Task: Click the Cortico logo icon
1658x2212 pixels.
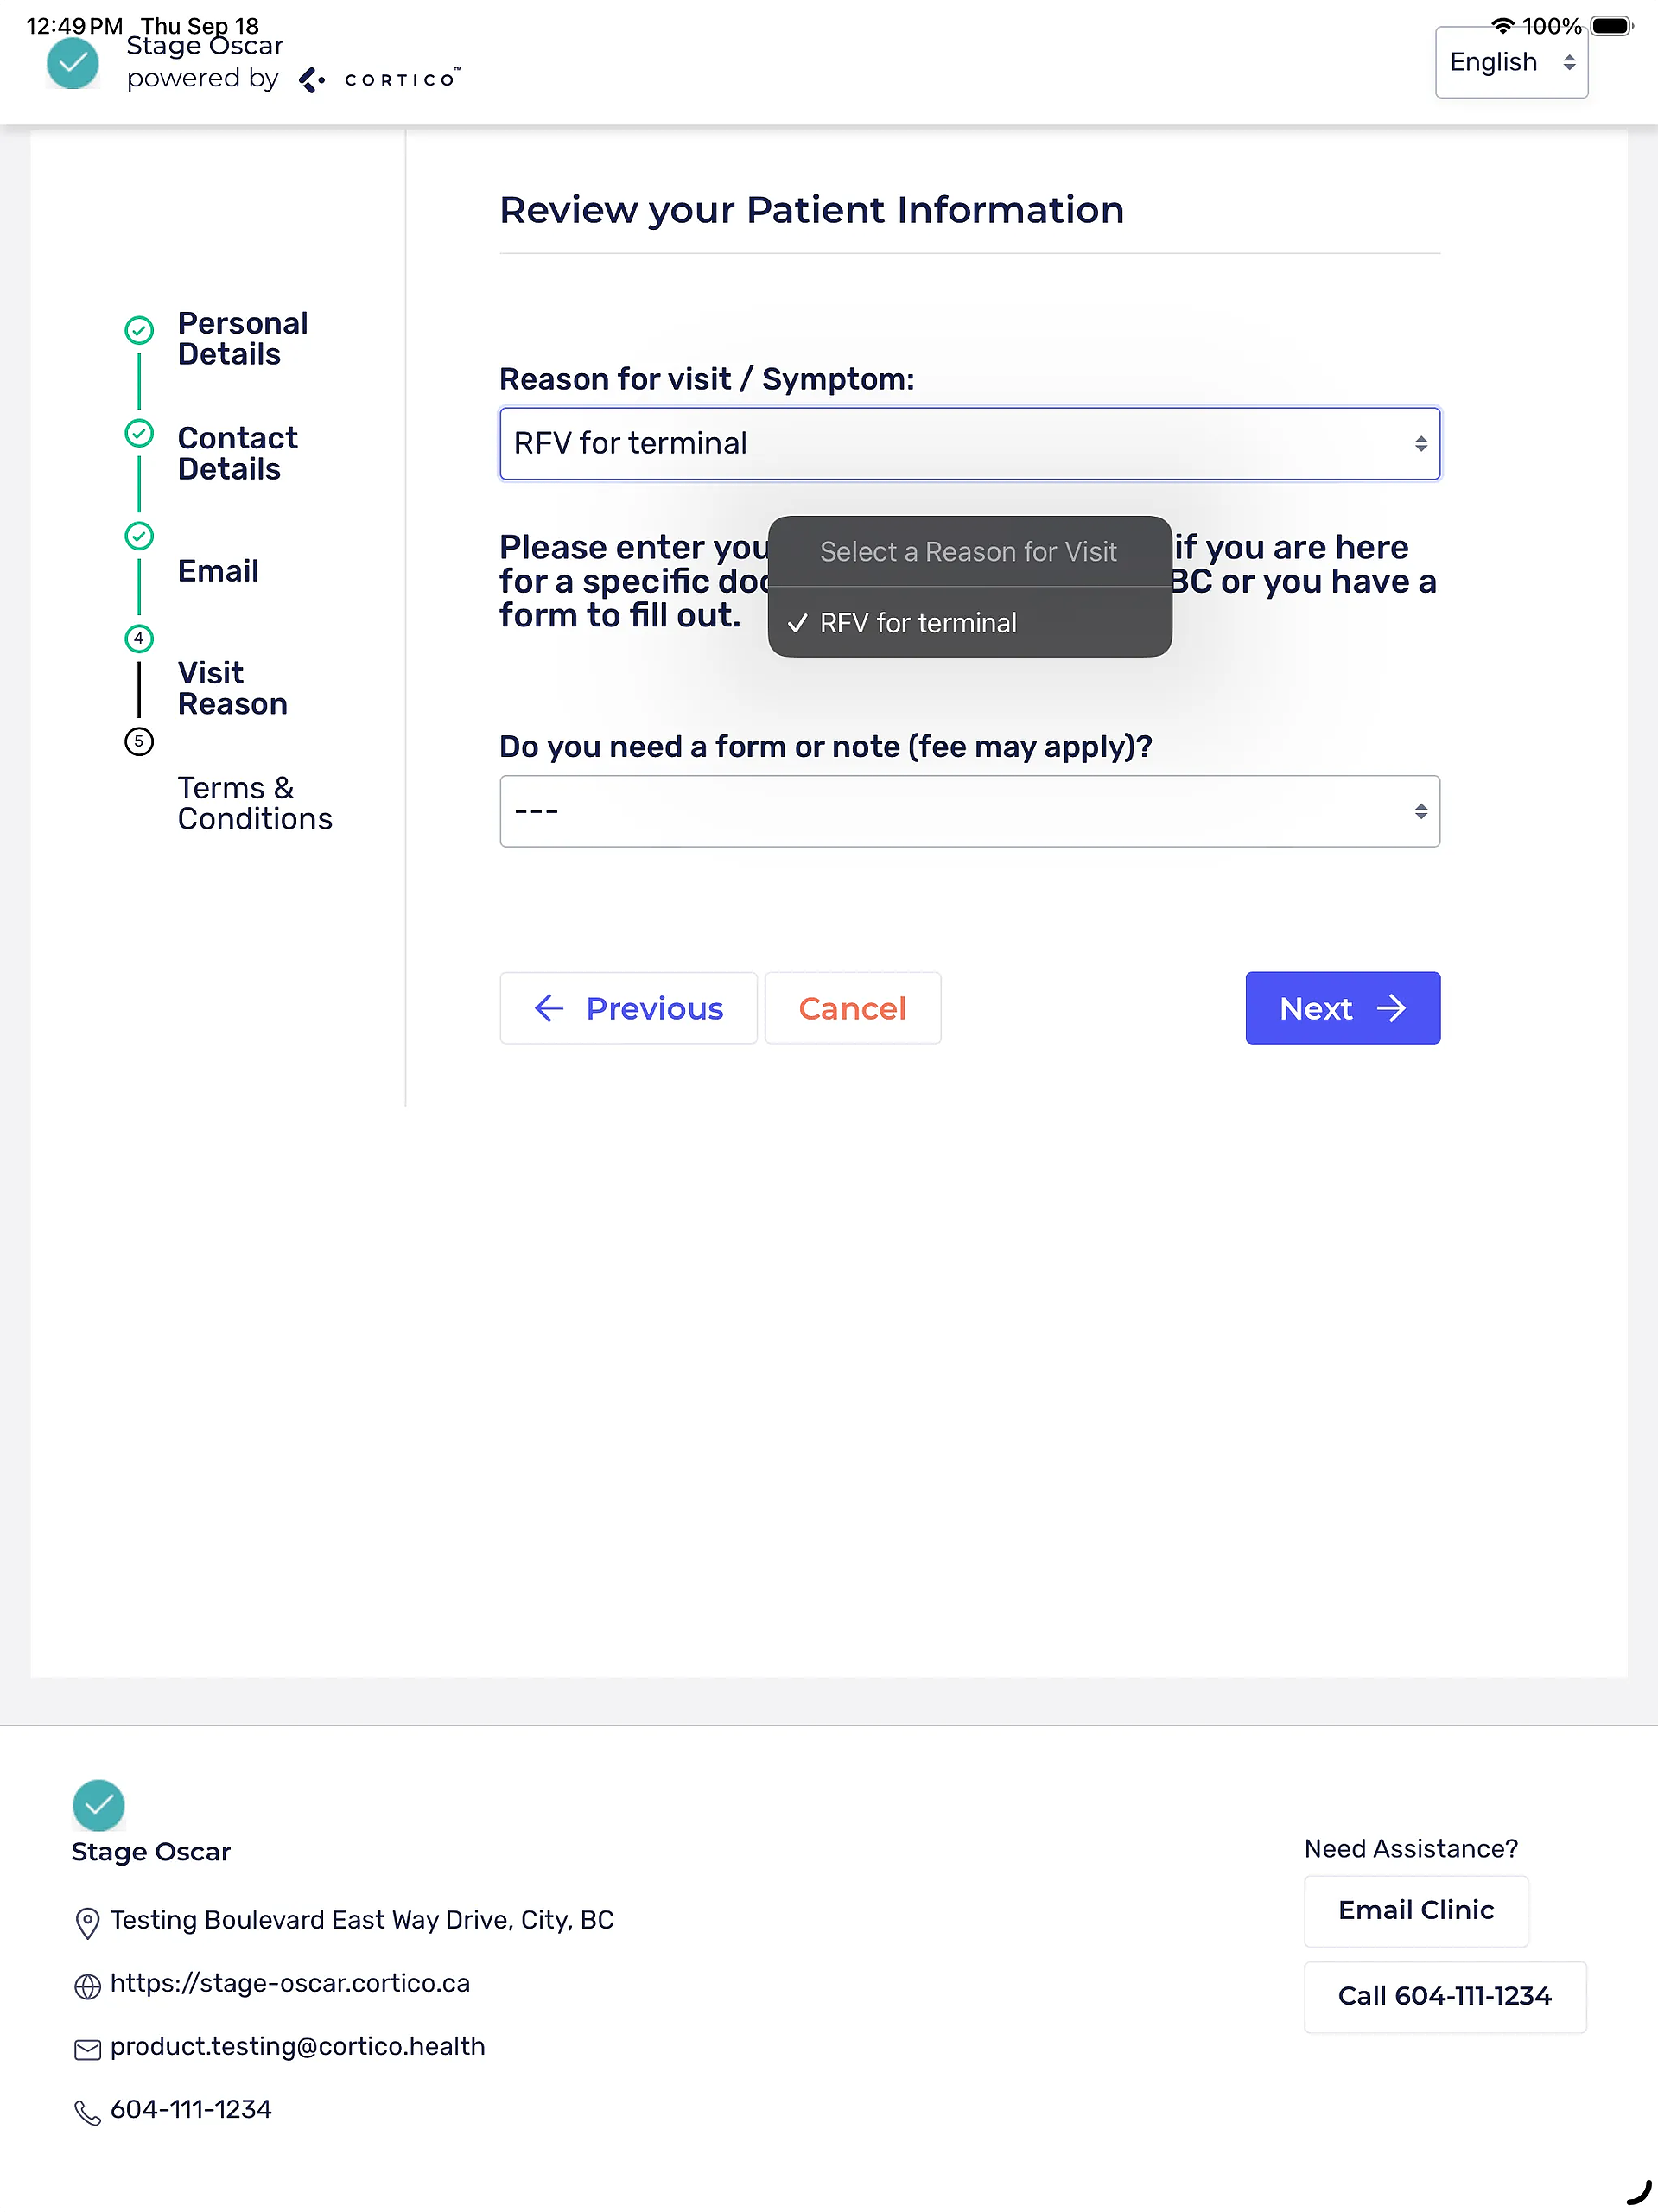Action: pos(312,80)
